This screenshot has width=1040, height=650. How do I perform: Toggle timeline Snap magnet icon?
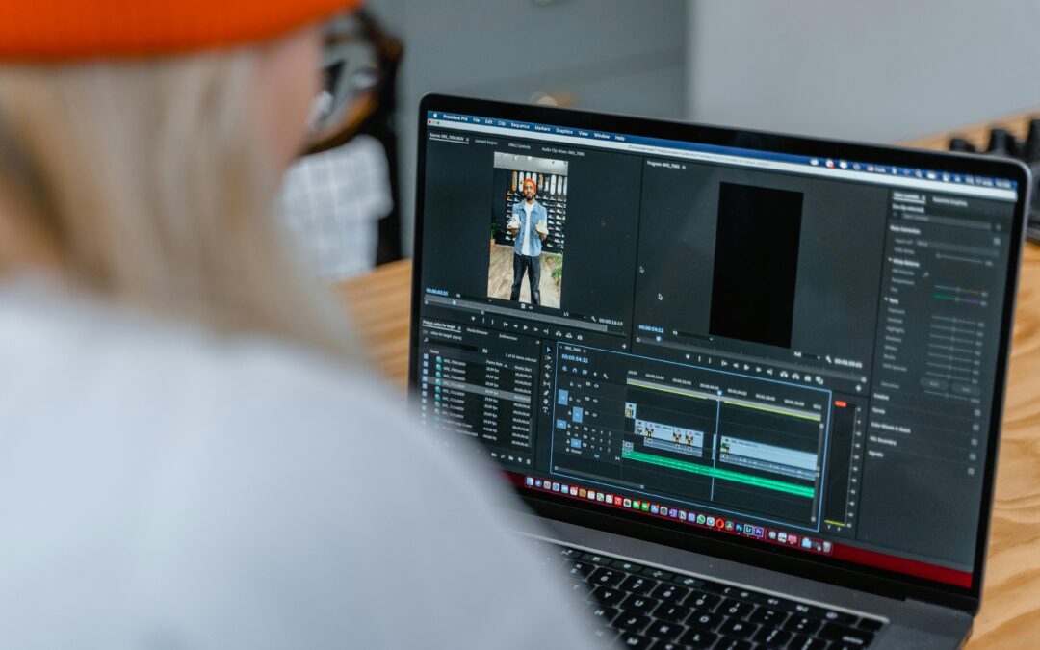[x=575, y=370]
